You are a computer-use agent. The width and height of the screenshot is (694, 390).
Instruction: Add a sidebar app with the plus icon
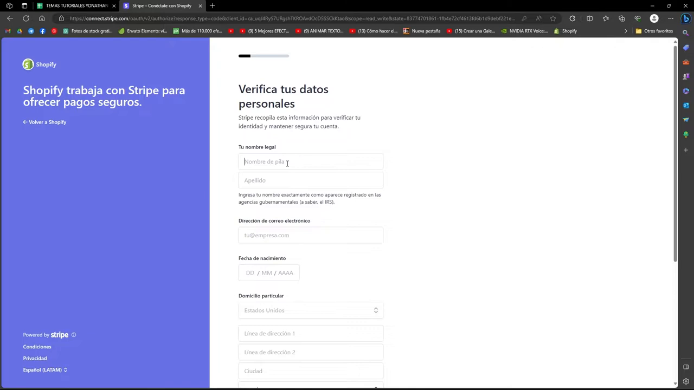[x=686, y=150]
